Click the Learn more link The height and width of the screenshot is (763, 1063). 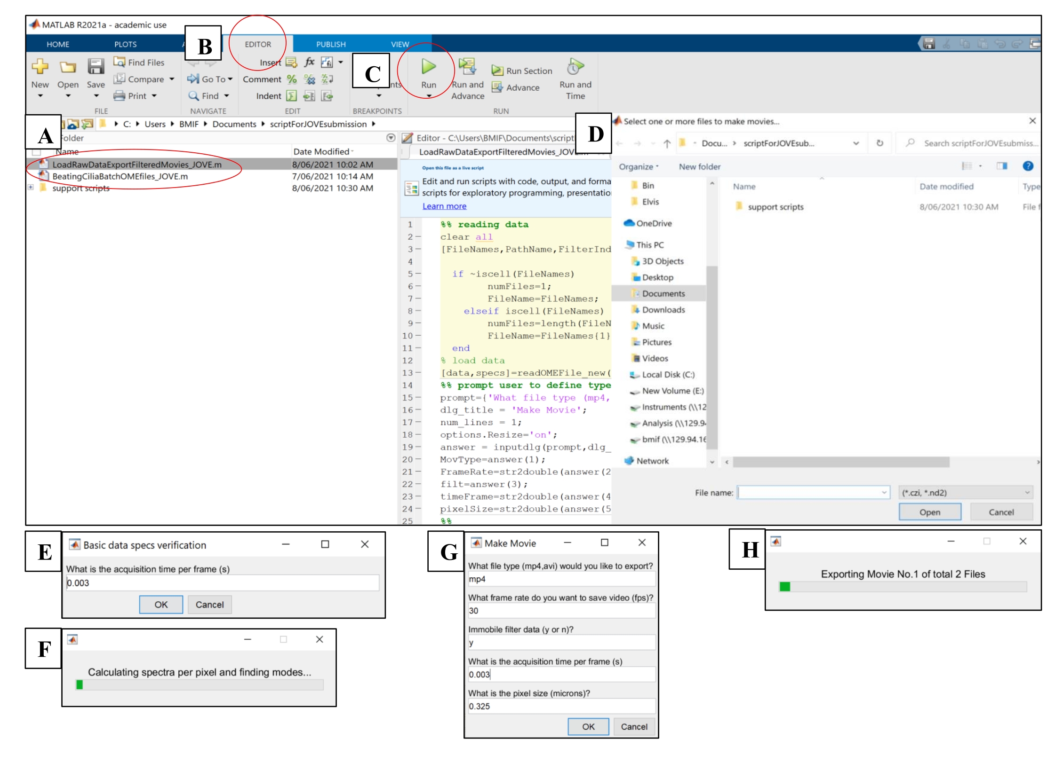(444, 206)
